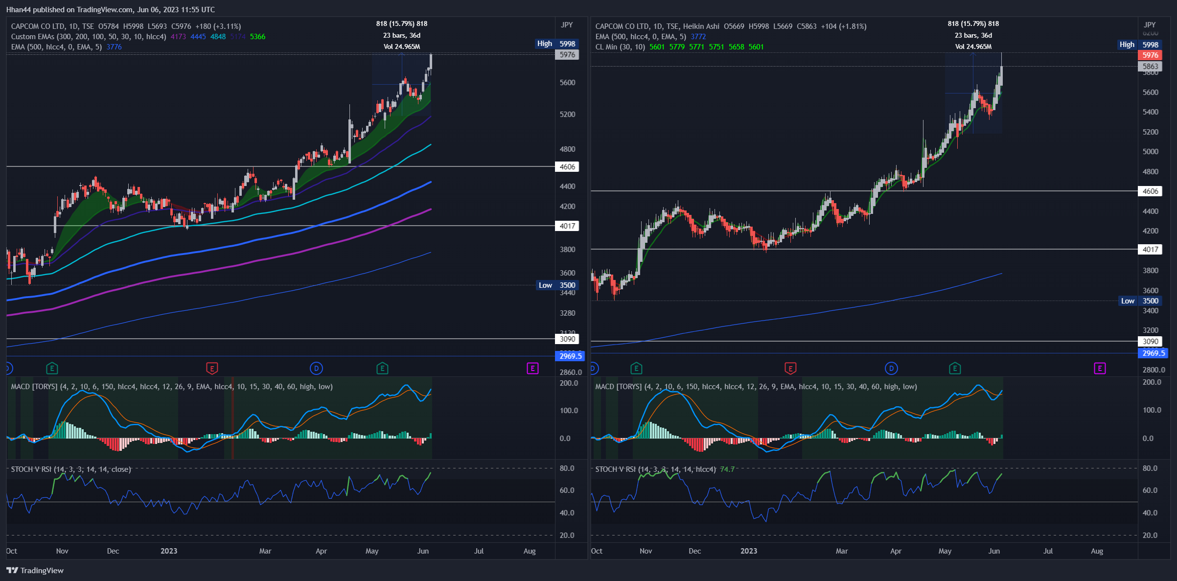Click the green E marker near May on right chart
The image size is (1177, 581).
[955, 368]
